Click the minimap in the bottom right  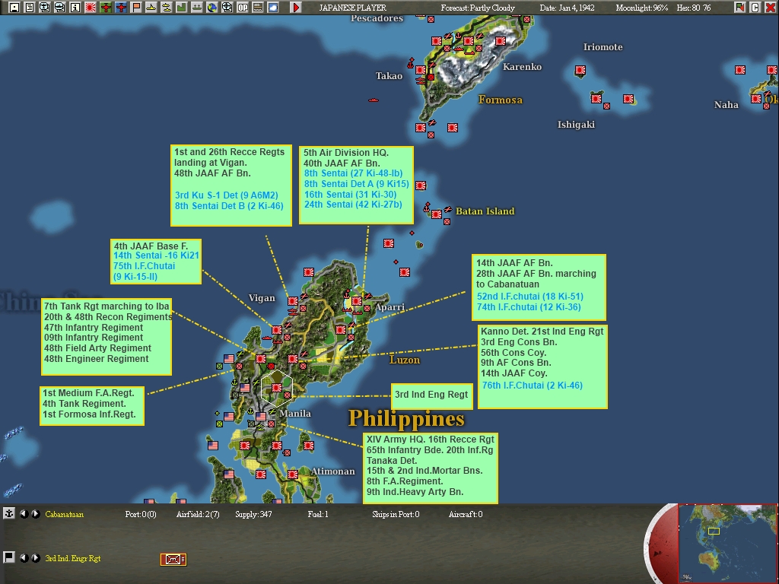click(728, 543)
